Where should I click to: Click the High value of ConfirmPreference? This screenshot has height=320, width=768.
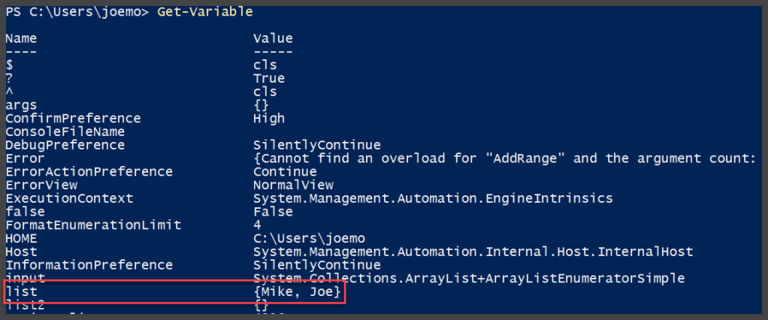269,118
